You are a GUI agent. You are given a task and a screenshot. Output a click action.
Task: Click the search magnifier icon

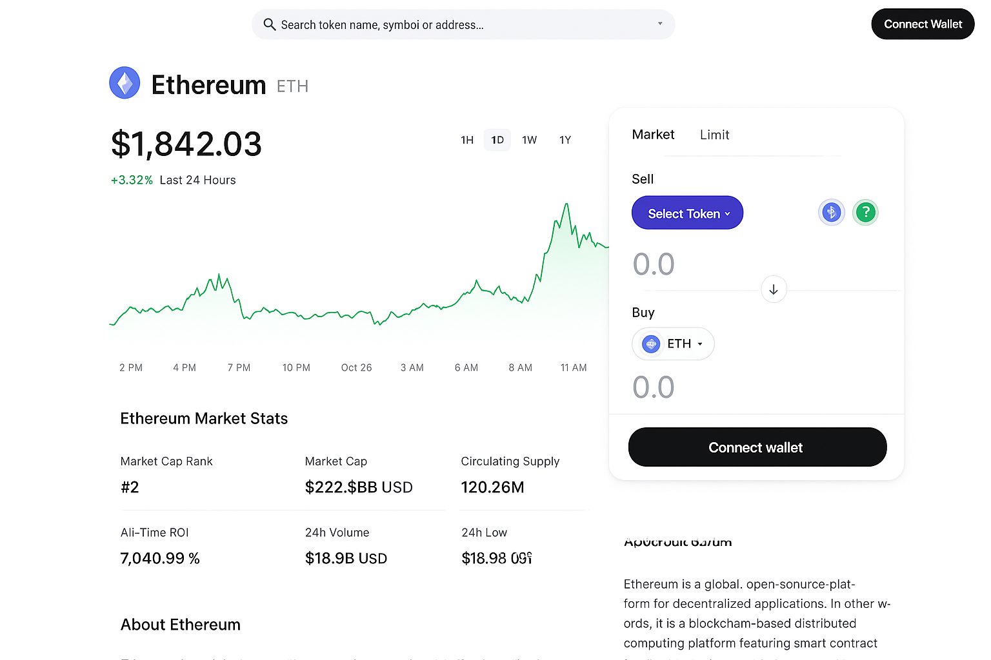coord(270,24)
